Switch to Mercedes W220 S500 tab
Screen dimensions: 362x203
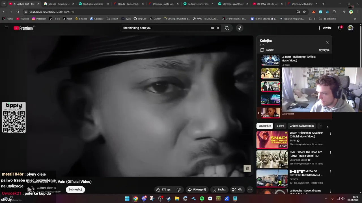pos(233,4)
